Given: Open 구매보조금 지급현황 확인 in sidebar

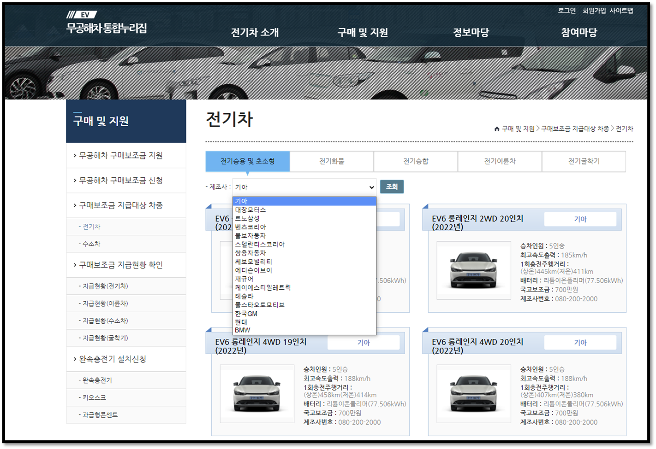Looking at the screenshot, I should click(x=126, y=265).
